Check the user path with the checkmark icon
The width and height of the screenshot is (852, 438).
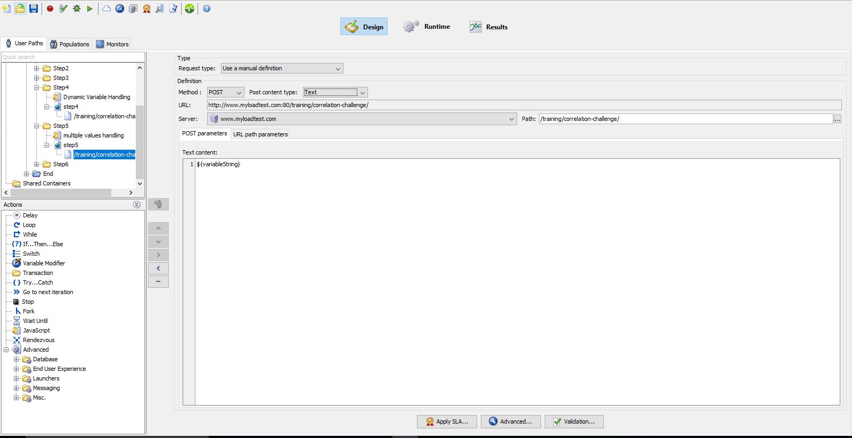(63, 9)
